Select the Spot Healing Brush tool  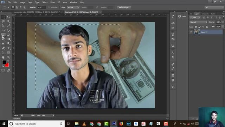tap(3, 30)
